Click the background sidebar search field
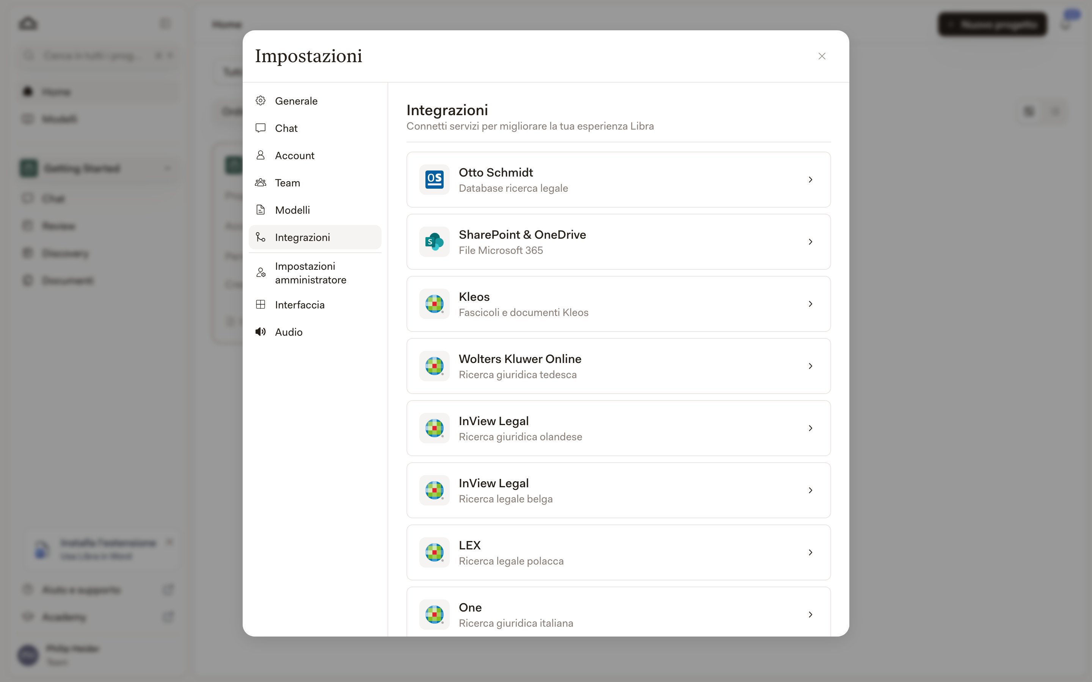Image resolution: width=1092 pixels, height=682 pixels. 98,56
